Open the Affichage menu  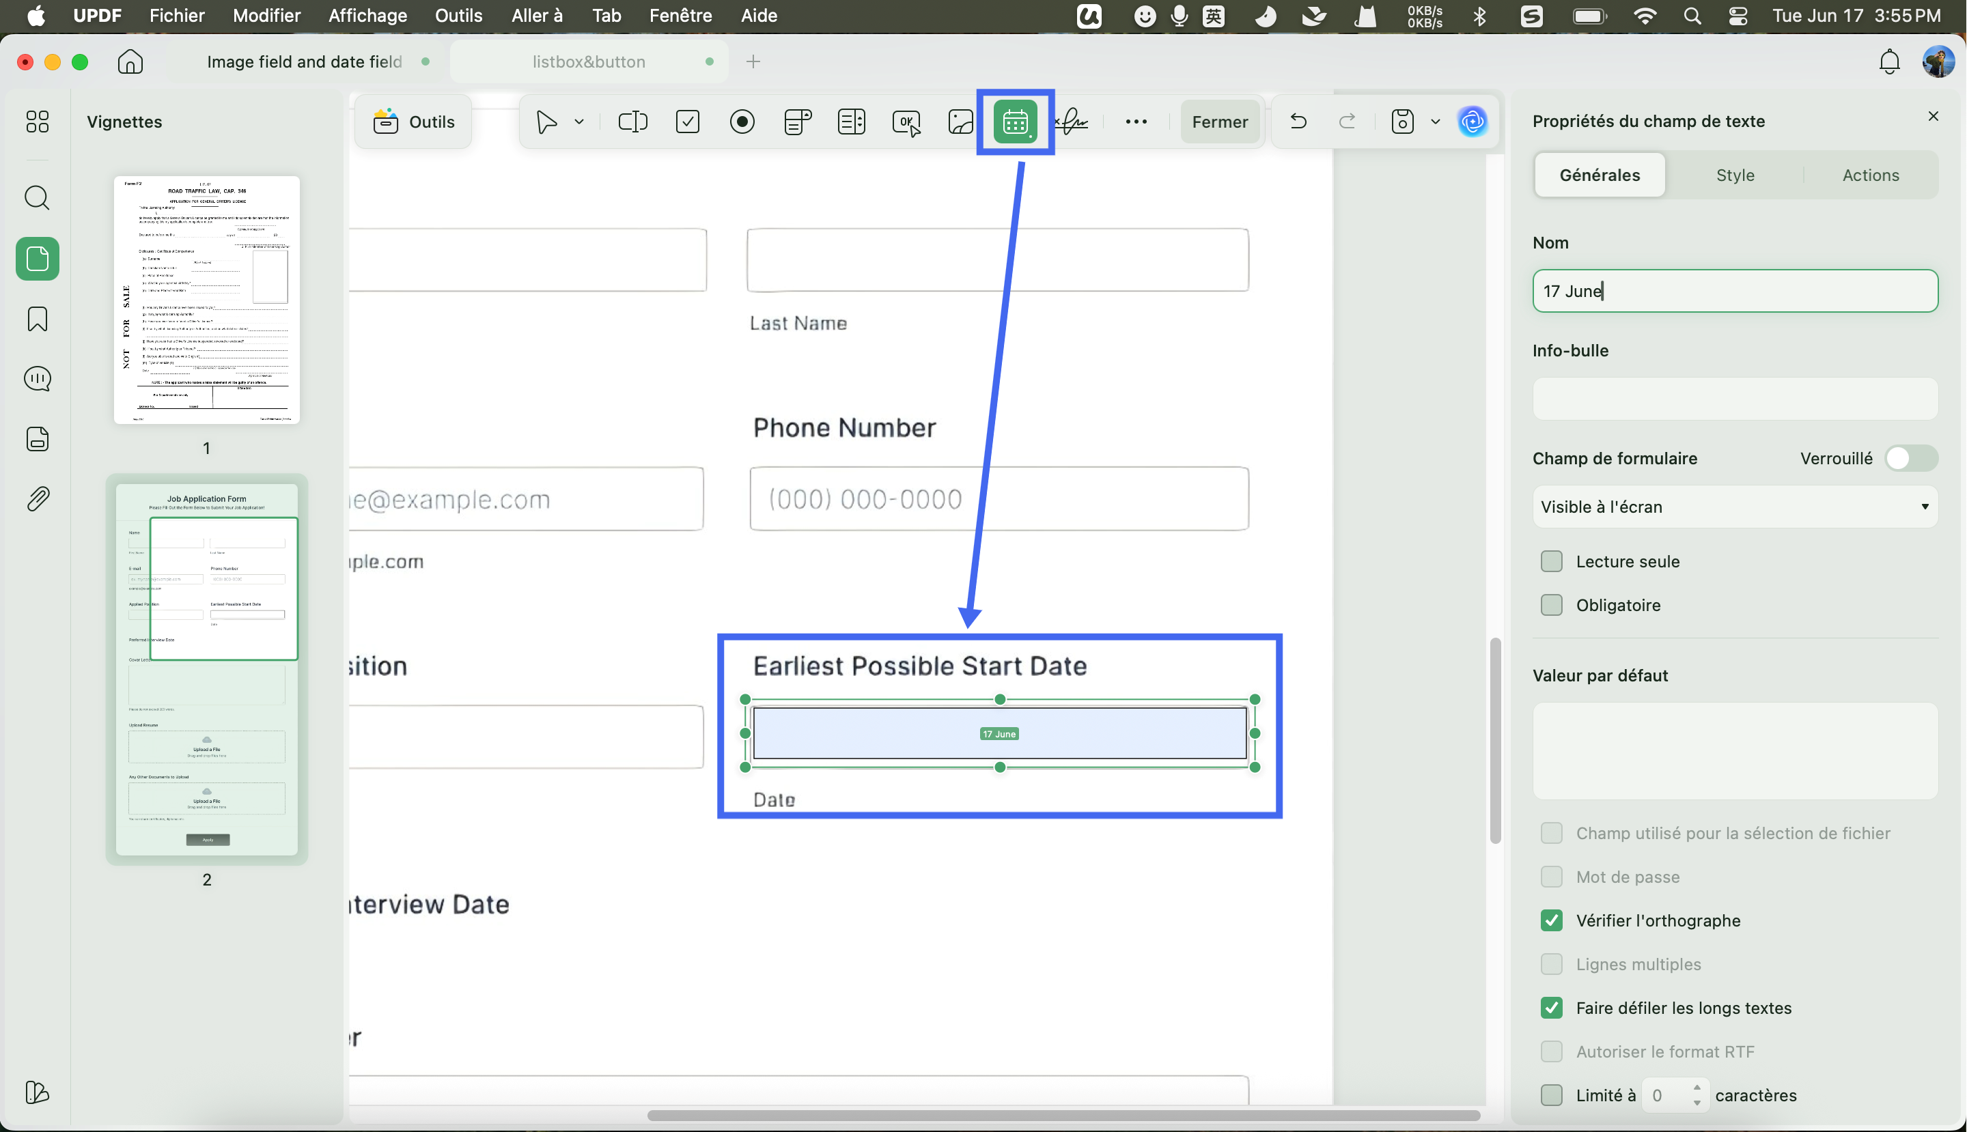pyautogui.click(x=367, y=16)
